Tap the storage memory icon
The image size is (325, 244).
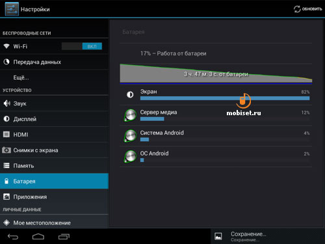6,165
